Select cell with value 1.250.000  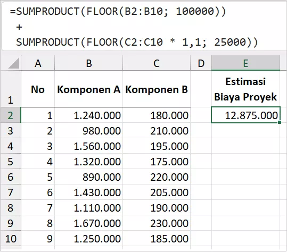point(89,239)
